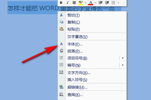Expand the 项目符号(B) submenu arrow
151x100 pixels.
pos(123,58)
